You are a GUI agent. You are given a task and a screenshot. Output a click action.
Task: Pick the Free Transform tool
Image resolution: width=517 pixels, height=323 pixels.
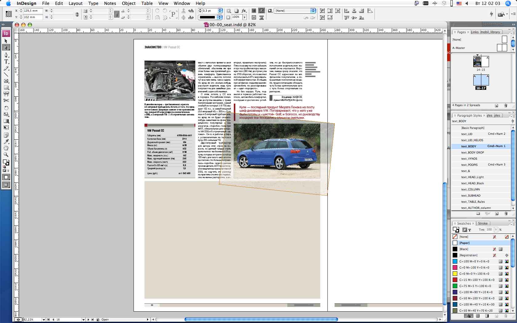(6, 127)
